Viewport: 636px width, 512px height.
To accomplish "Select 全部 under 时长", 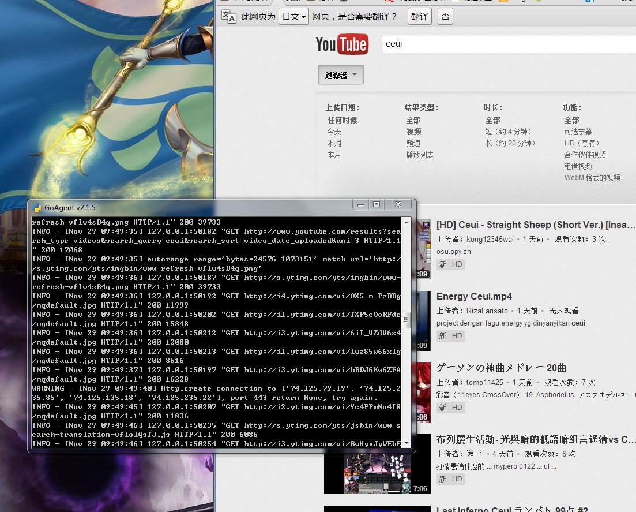I will 492,120.
